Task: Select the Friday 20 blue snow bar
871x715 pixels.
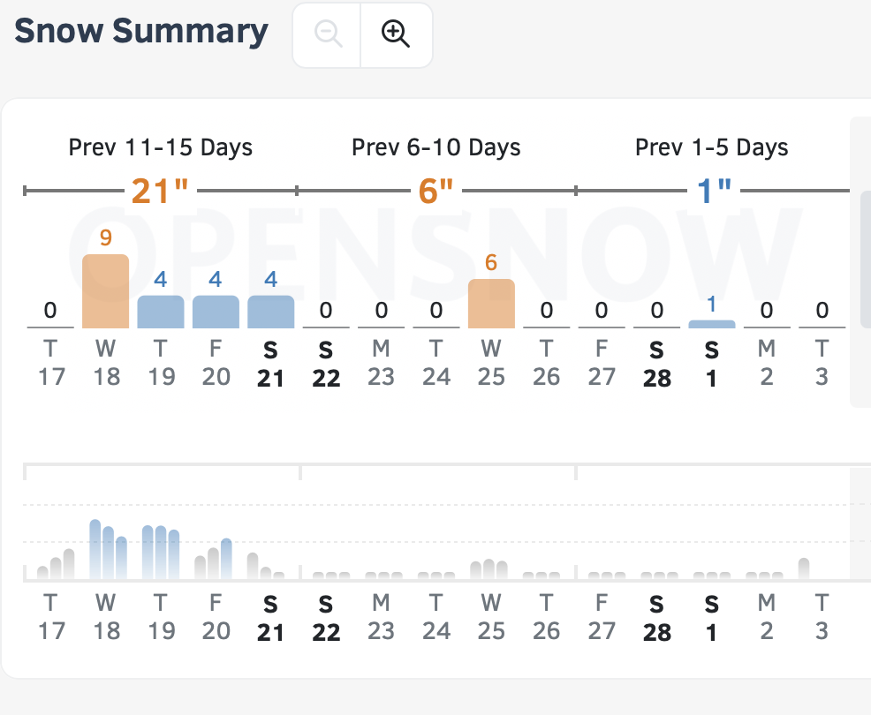Action: 216,312
